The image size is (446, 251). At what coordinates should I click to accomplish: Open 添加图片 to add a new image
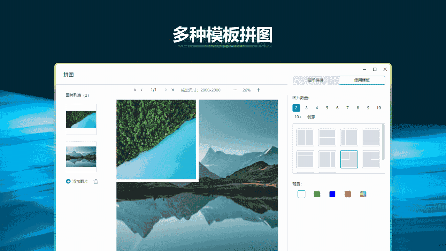click(77, 181)
